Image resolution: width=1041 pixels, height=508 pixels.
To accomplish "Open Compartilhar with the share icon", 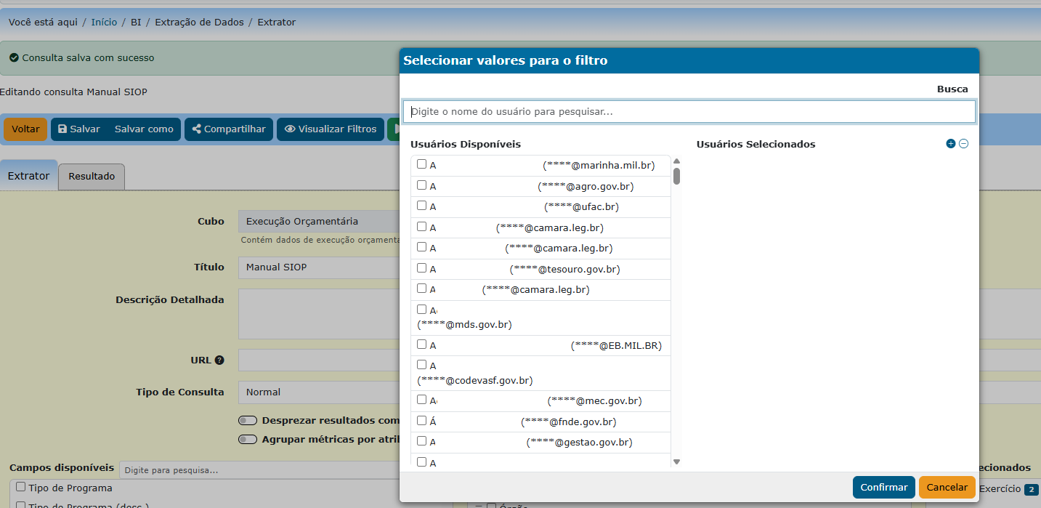I will point(229,129).
